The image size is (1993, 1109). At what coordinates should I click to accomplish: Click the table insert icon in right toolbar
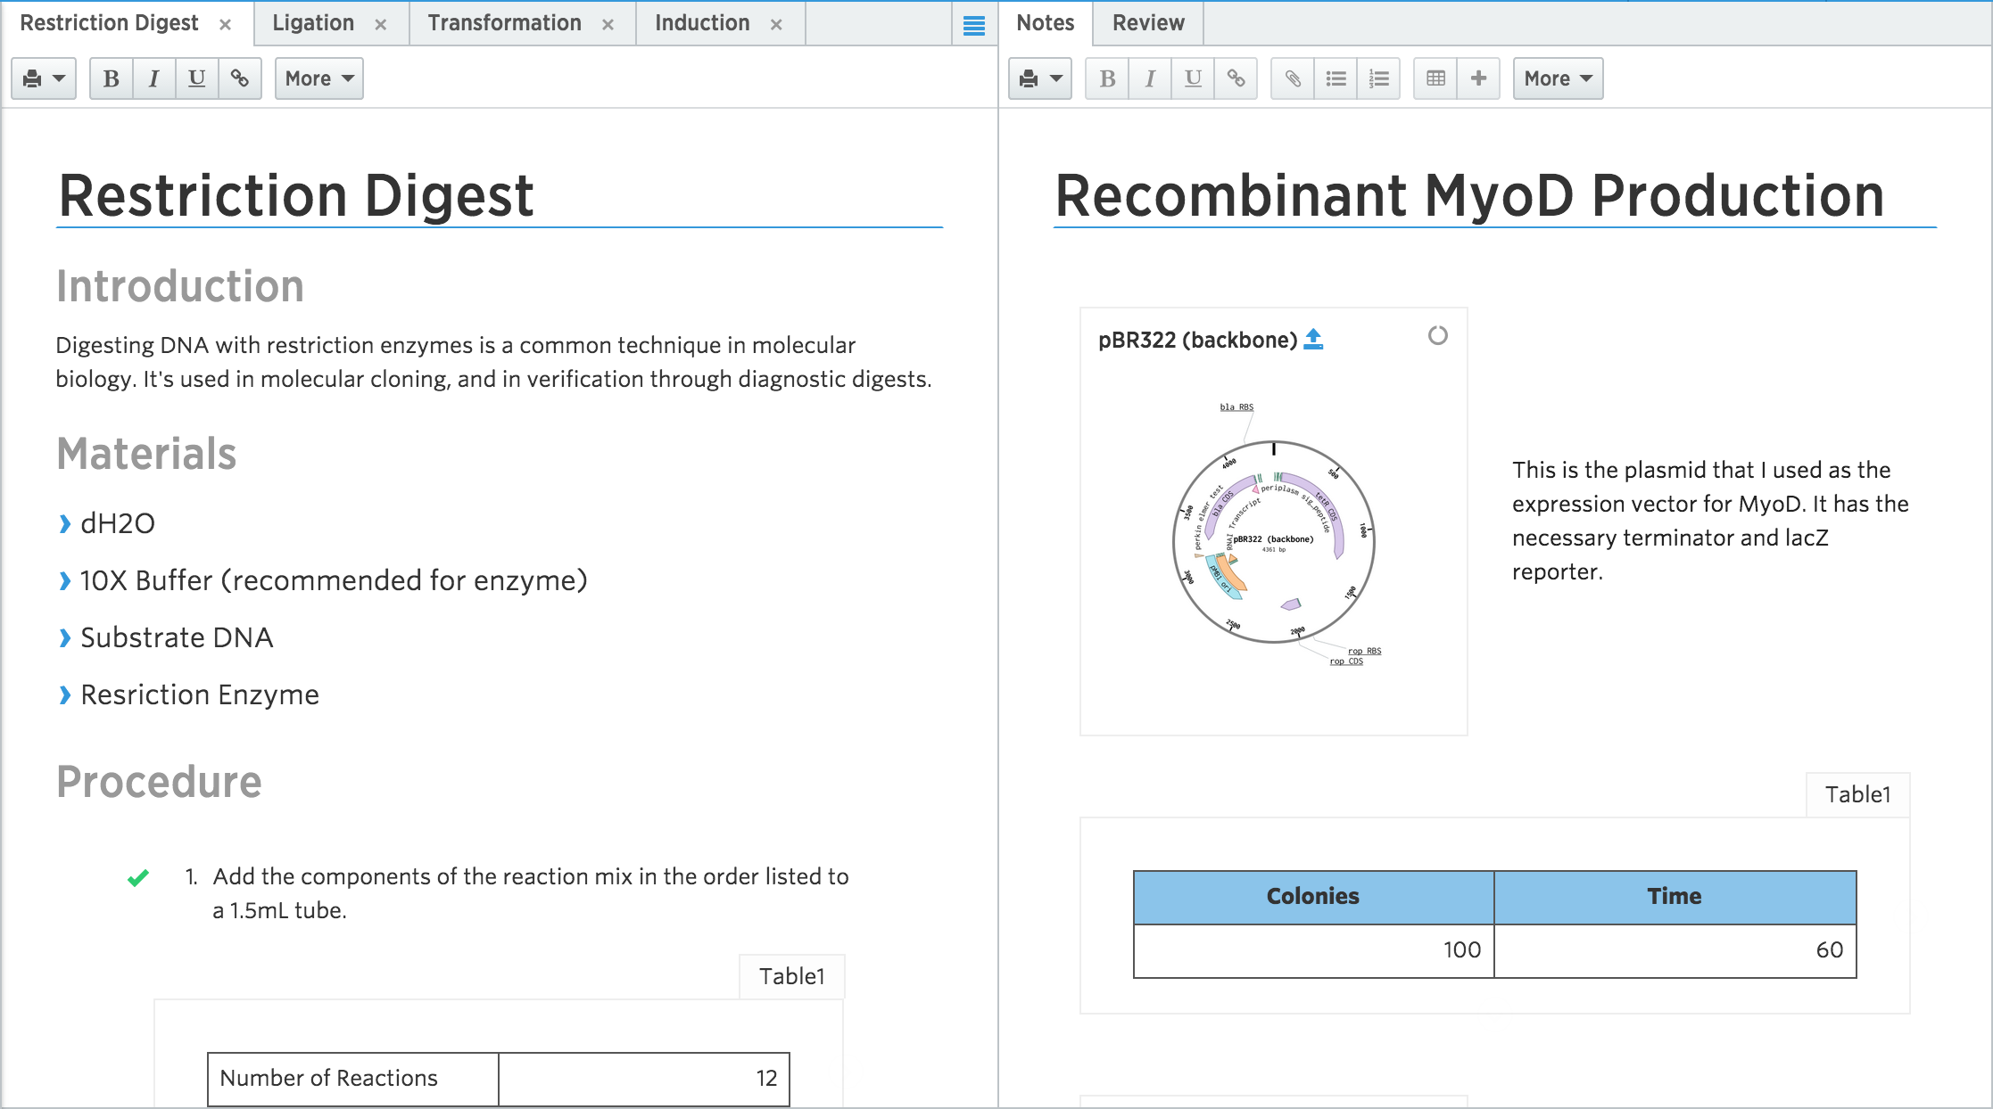[x=1437, y=78]
